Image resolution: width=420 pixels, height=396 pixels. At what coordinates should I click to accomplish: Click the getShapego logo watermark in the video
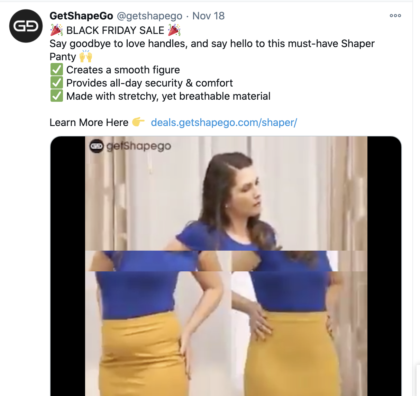pyautogui.click(x=130, y=146)
